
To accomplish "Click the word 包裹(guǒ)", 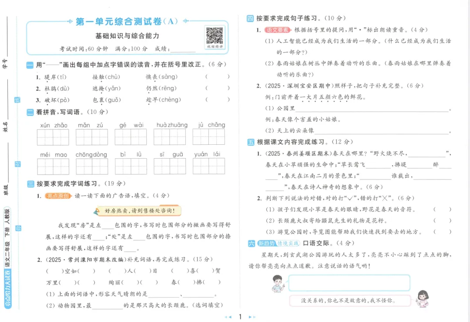I will coord(107,100).
